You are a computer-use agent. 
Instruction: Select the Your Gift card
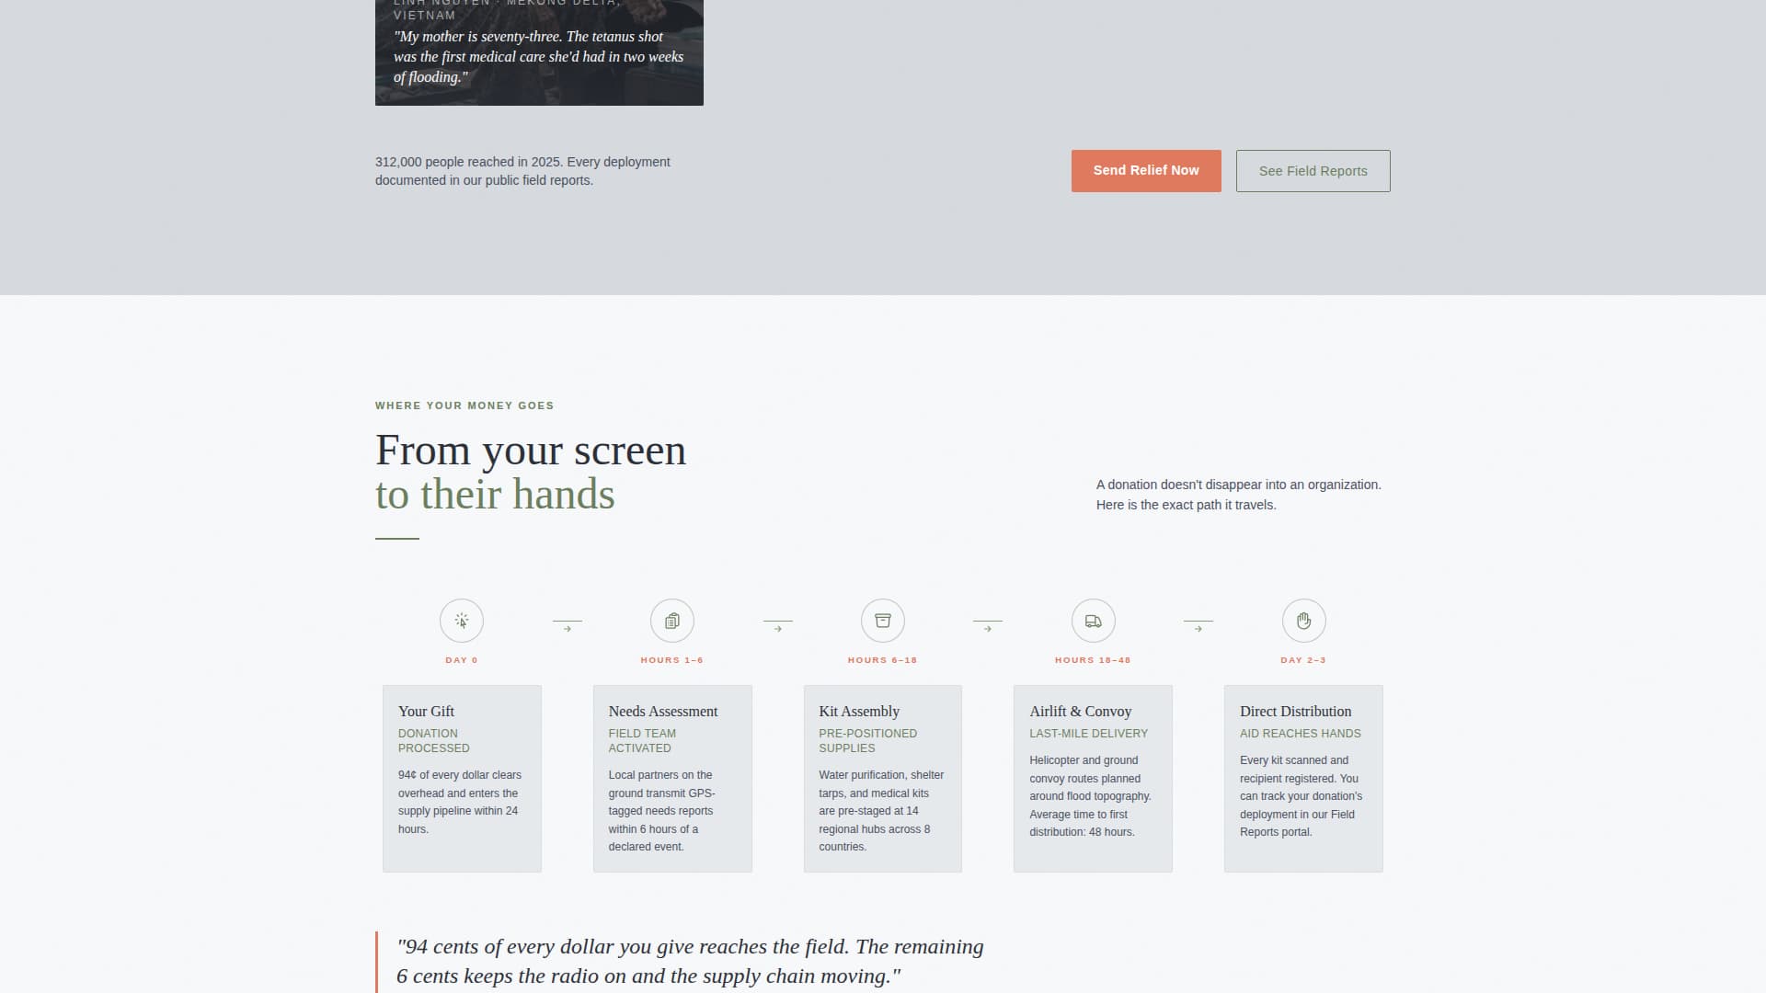point(461,778)
